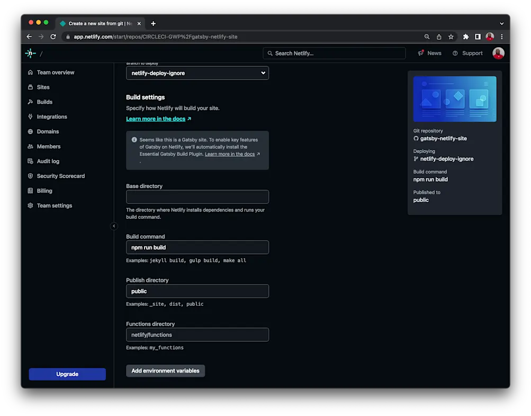531x416 pixels.
Task: Click the Security Scorecard shield icon
Action: 32,176
